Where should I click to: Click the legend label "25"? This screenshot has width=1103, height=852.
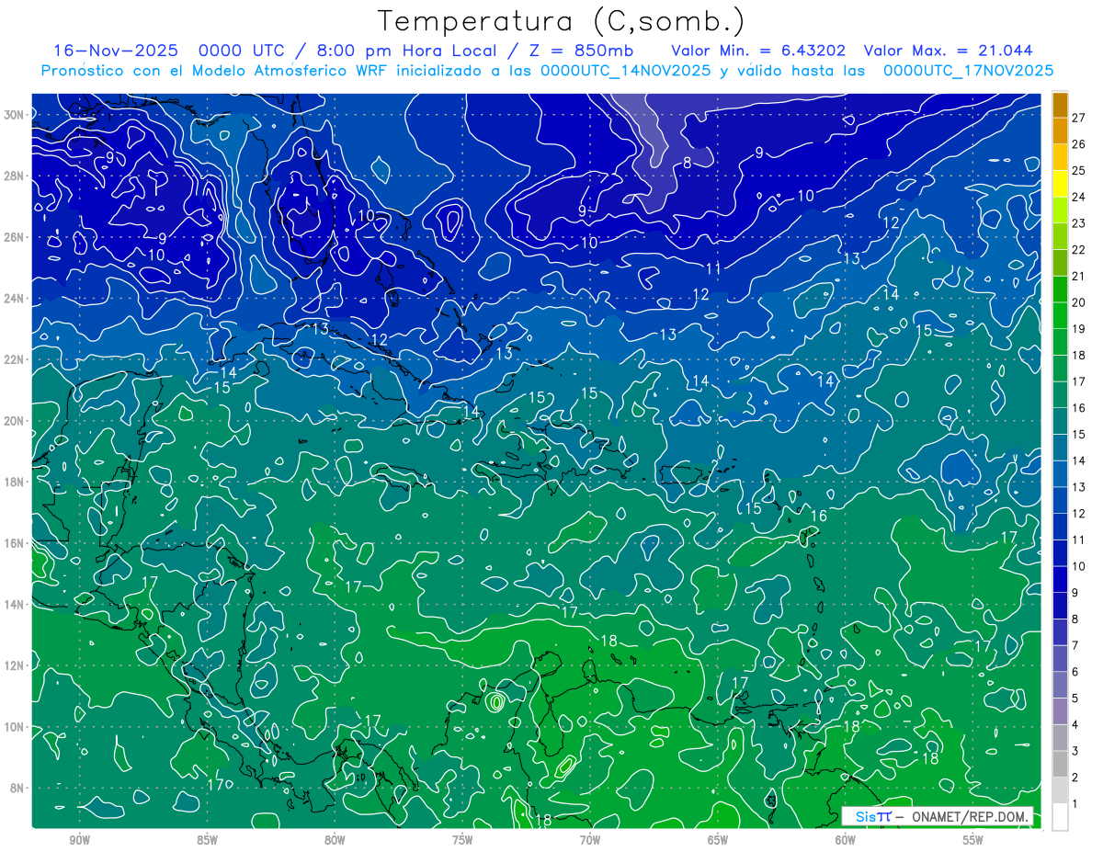tap(1078, 171)
